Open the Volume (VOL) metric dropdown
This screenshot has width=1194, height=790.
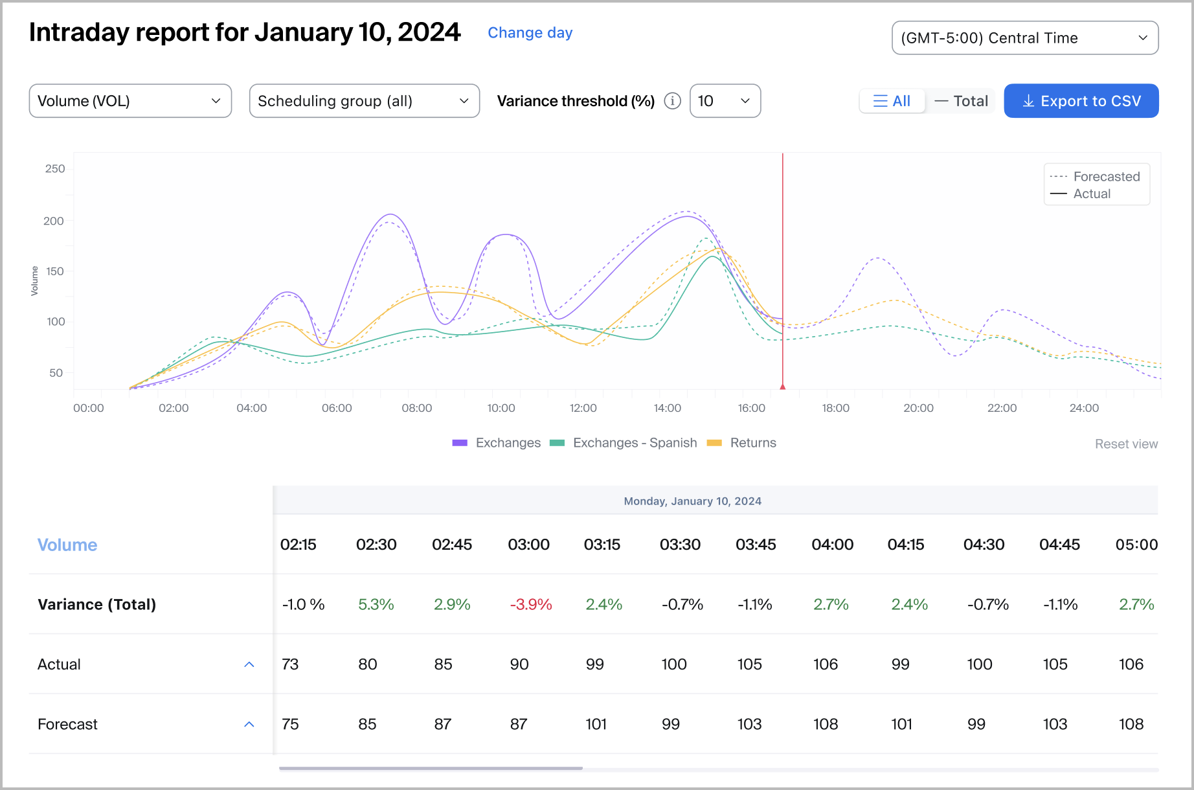[130, 101]
